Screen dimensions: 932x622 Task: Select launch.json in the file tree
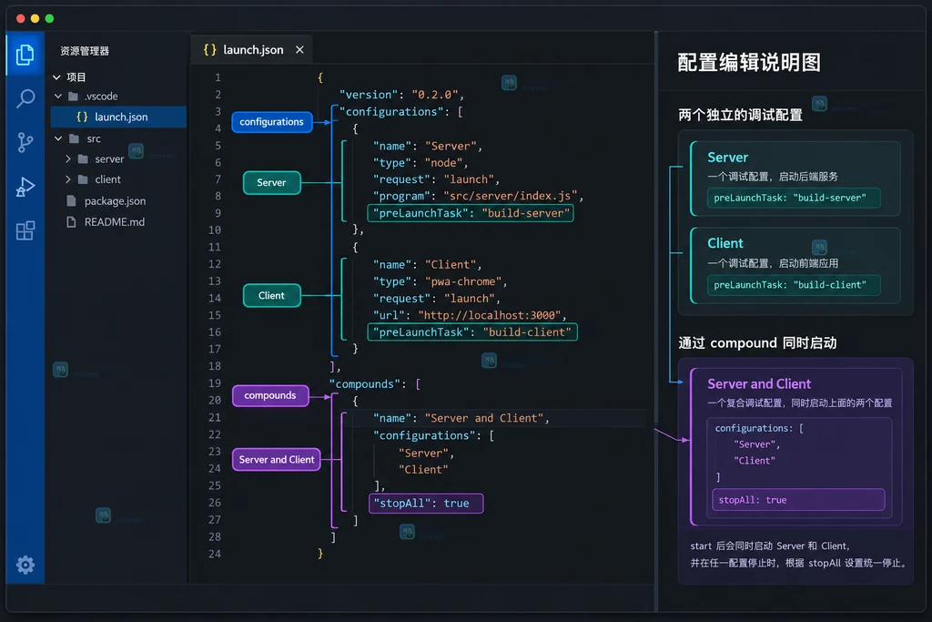119,117
